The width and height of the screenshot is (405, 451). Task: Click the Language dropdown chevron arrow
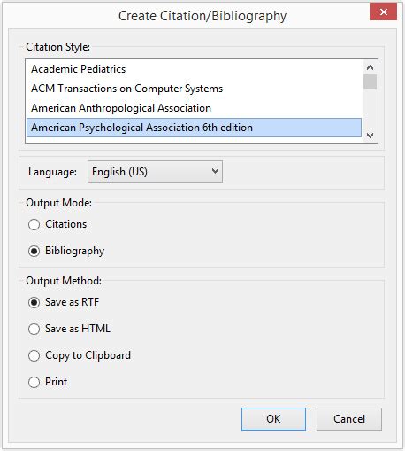pos(215,171)
